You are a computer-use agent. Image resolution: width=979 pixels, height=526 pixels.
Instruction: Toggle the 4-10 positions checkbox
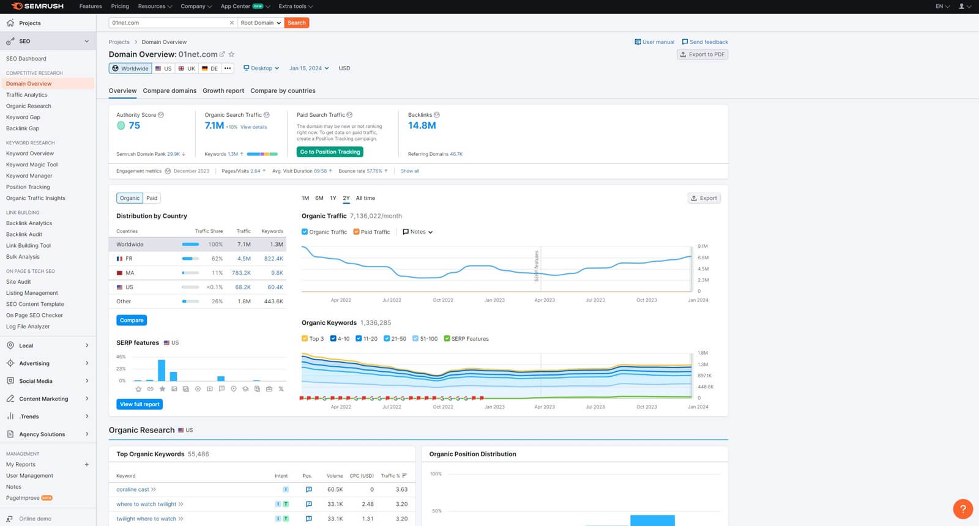[x=333, y=338]
